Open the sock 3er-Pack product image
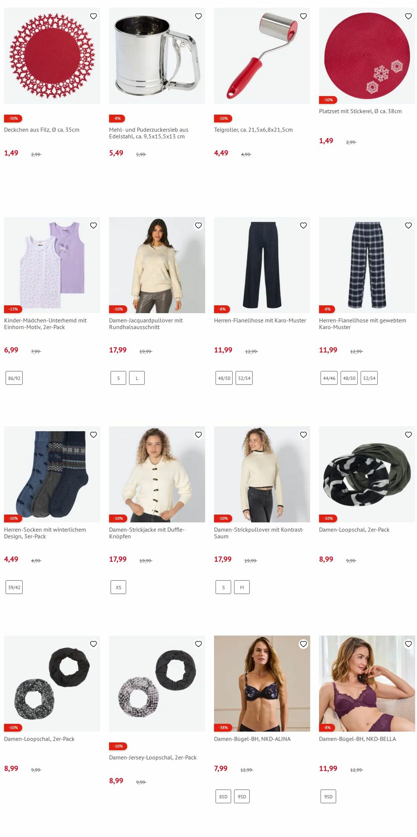 pyautogui.click(x=52, y=474)
